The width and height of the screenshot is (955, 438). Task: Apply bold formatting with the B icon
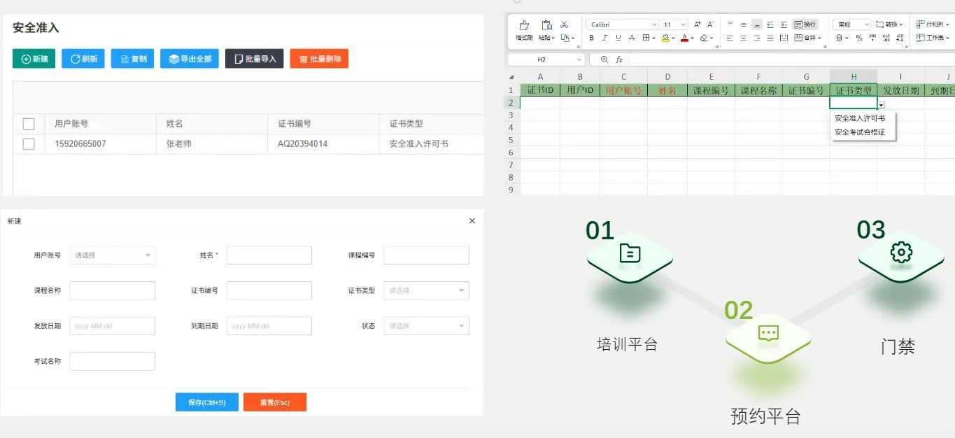coord(592,38)
